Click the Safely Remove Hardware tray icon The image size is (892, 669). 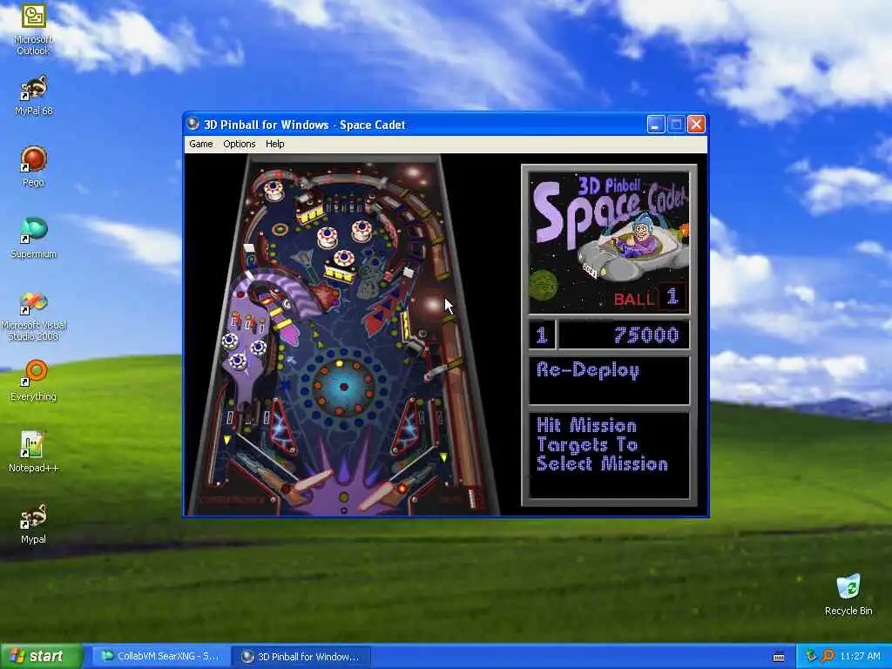(x=811, y=656)
